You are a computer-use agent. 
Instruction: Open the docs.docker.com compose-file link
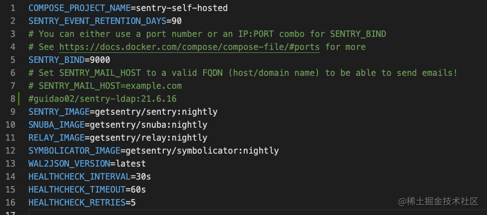(189, 47)
